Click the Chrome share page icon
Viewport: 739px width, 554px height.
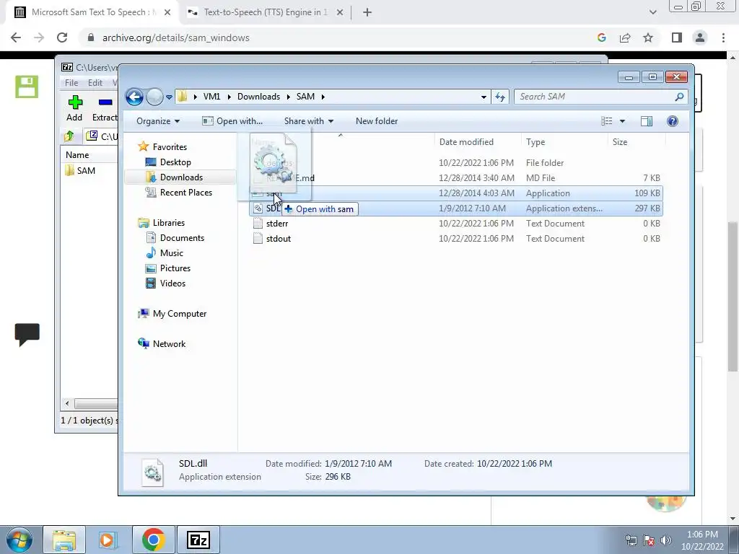point(625,38)
